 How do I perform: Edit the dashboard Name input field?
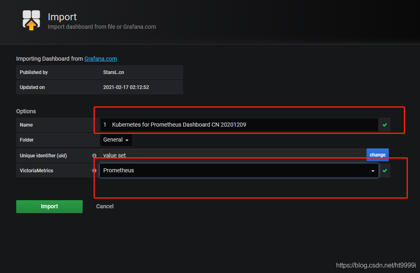[x=239, y=125]
